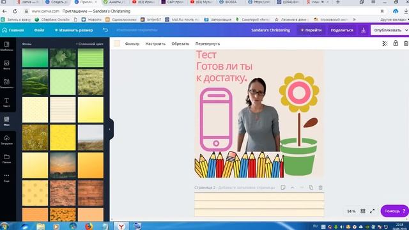The height and width of the screenshot is (230, 409).
Task: Choose the green striped background
Action: click(x=91, y=57)
